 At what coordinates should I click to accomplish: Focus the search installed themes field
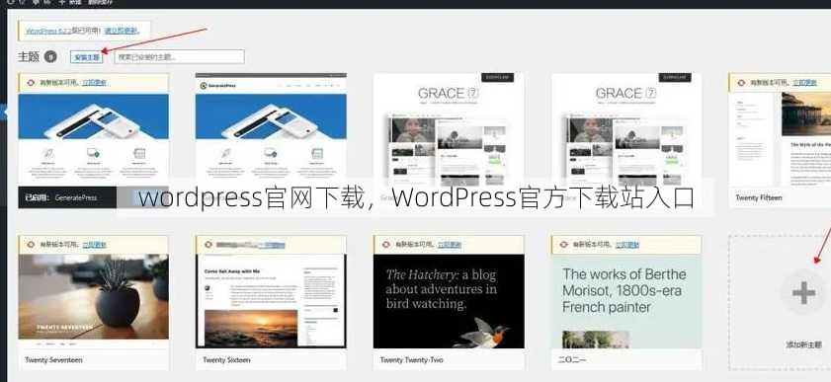click(x=179, y=56)
